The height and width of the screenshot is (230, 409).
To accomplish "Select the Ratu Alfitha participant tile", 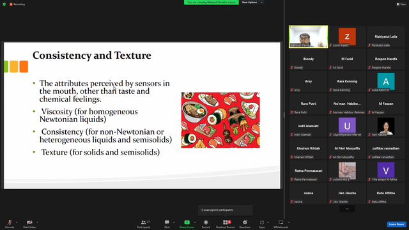I will tap(386, 193).
